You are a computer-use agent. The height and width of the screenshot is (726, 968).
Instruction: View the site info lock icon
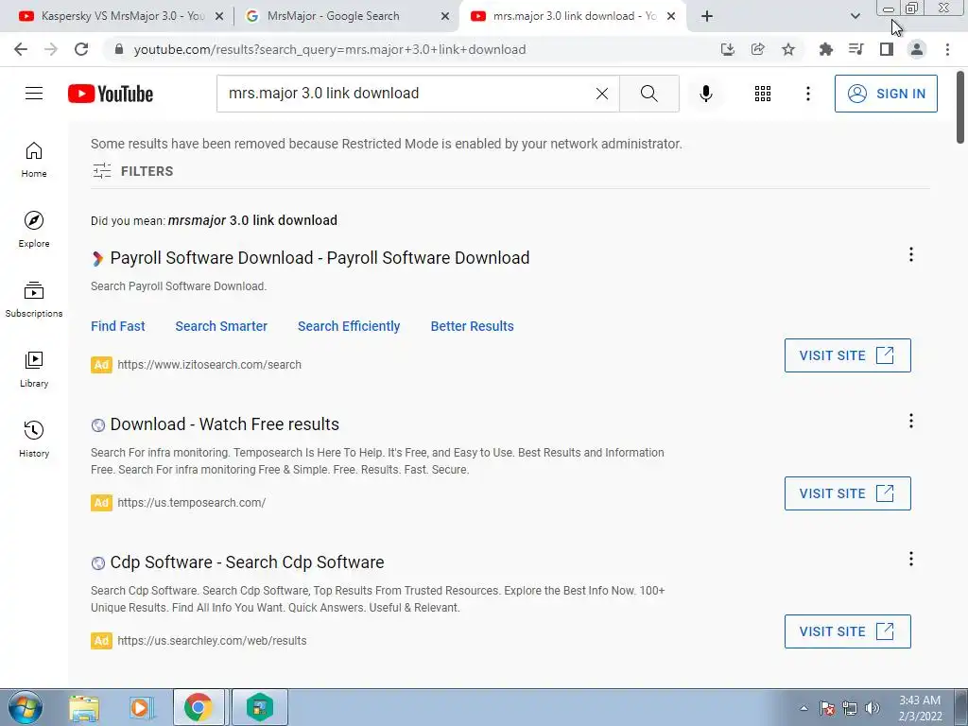119,49
